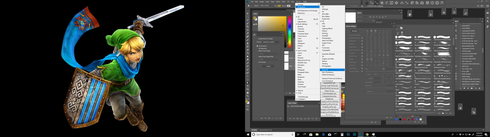This screenshot has height=137, width=490.
Task: Open the Source dropdown in the 3D panel
Action: (271, 42)
